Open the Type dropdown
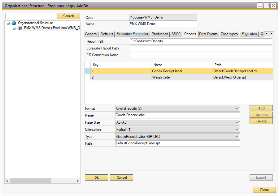This screenshot has height=196, width=279. [237, 137]
